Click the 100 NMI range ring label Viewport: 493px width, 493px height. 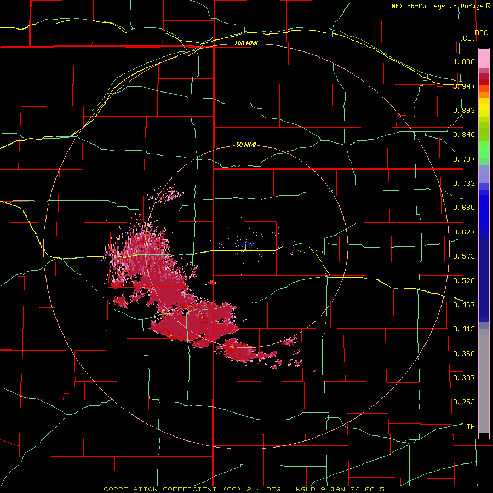(x=246, y=43)
